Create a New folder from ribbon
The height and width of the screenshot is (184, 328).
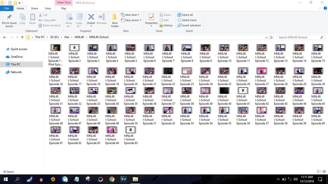tap(115, 20)
